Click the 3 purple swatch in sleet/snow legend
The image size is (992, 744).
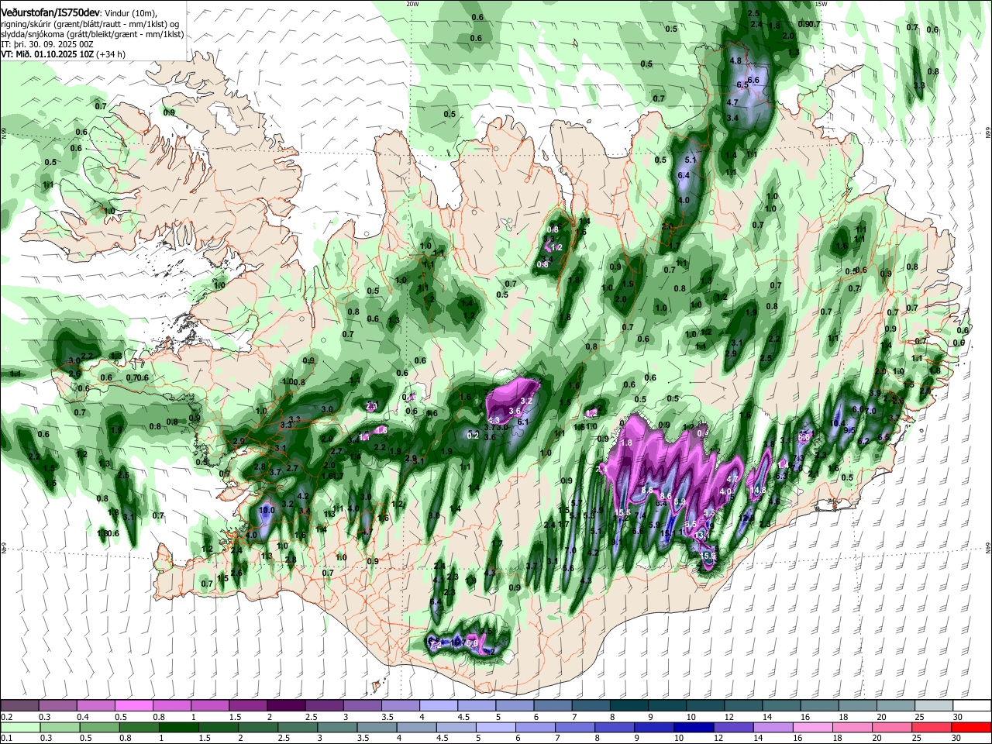click(x=361, y=706)
